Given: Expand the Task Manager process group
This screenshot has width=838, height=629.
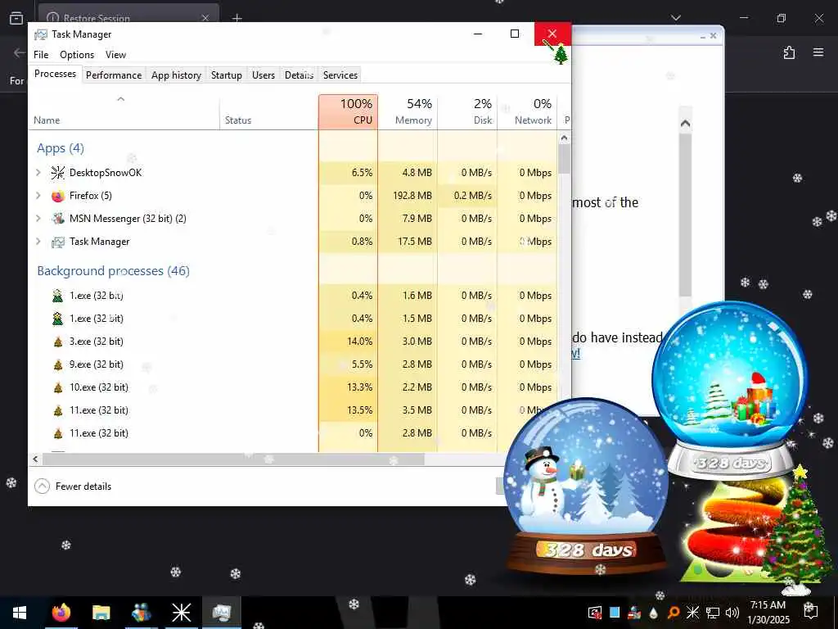Looking at the screenshot, I should pos(38,242).
